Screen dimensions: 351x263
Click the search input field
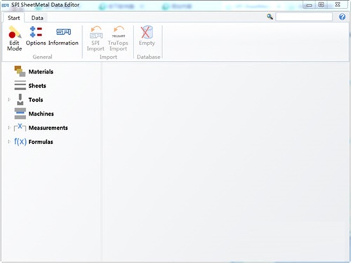pos(304,17)
